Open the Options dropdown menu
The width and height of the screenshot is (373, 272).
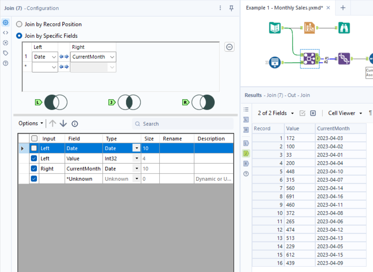click(x=30, y=123)
